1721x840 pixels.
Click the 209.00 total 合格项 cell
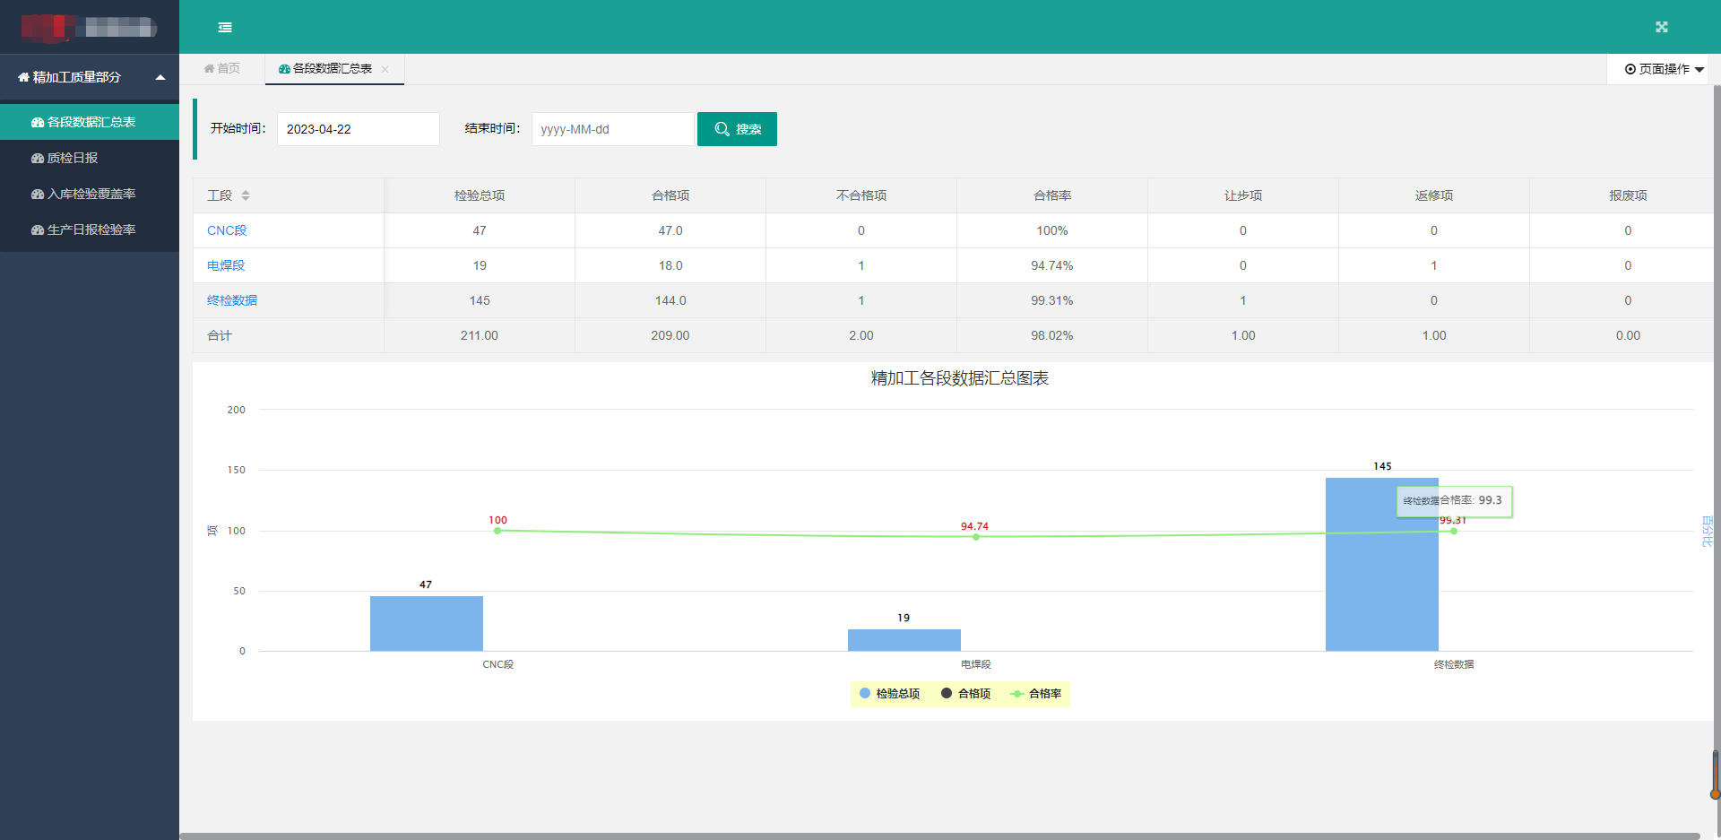tap(670, 335)
